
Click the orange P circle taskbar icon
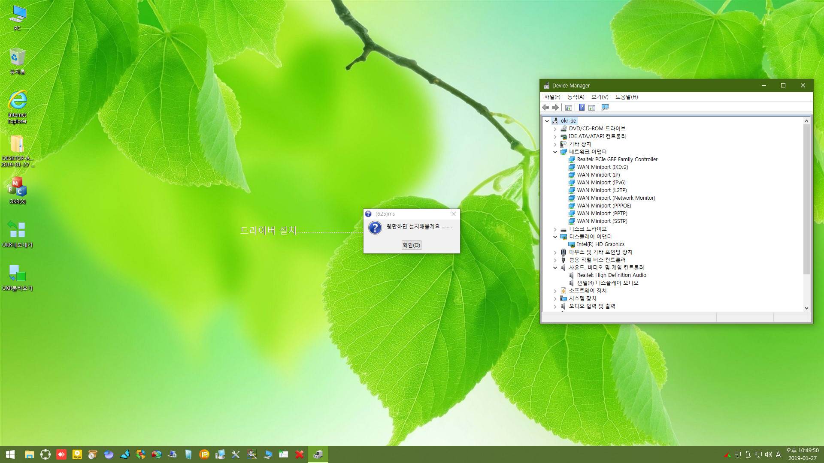pos(204,454)
